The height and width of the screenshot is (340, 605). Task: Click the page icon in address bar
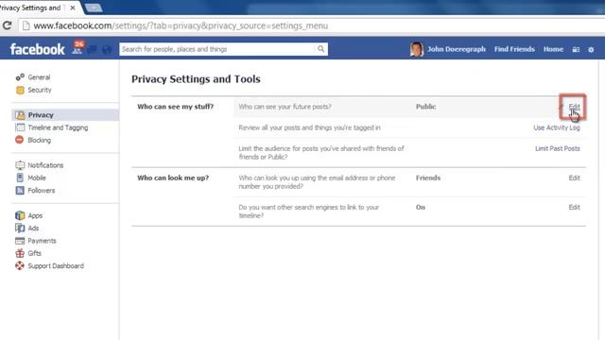coord(26,25)
